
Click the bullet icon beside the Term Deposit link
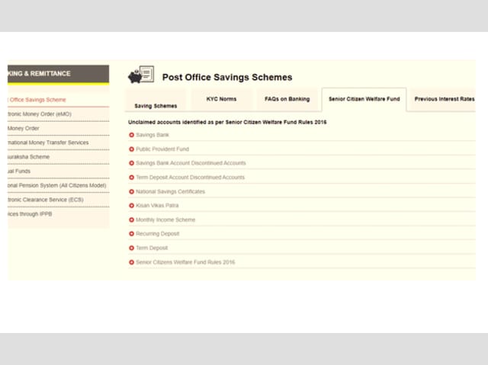131,248
